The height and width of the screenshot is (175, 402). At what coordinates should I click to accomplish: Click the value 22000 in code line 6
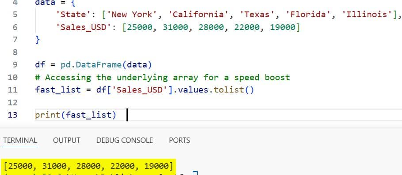tap(247, 27)
